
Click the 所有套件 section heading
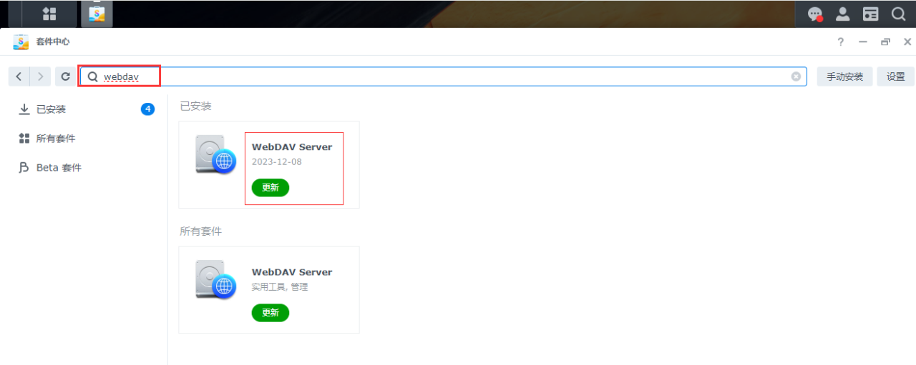coord(200,231)
